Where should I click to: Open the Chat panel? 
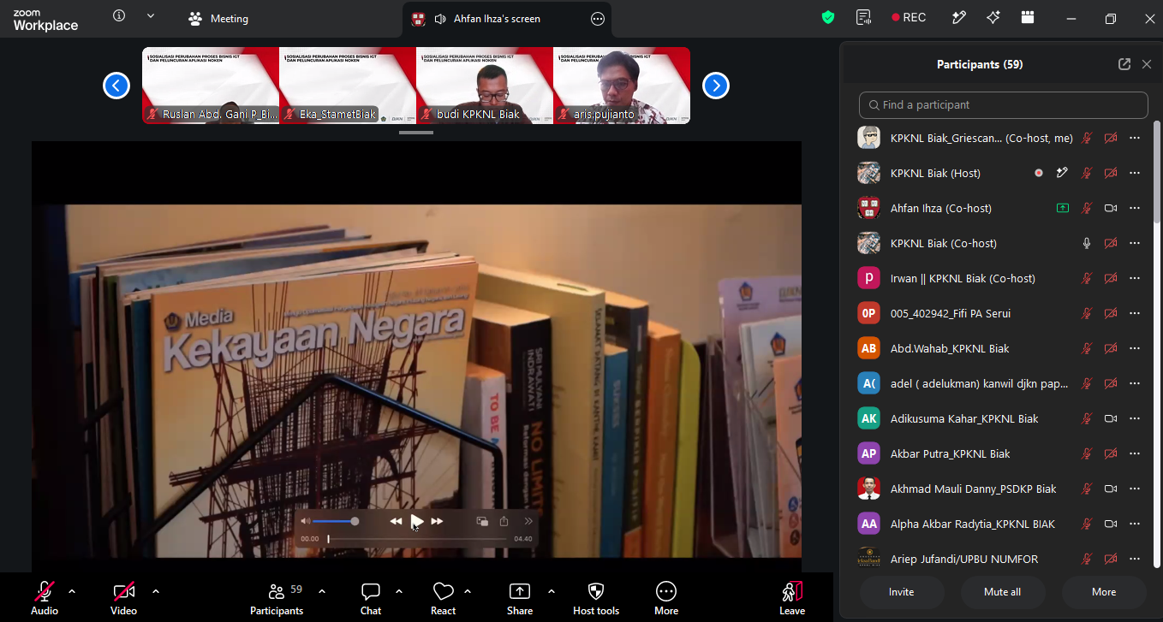pyautogui.click(x=371, y=597)
